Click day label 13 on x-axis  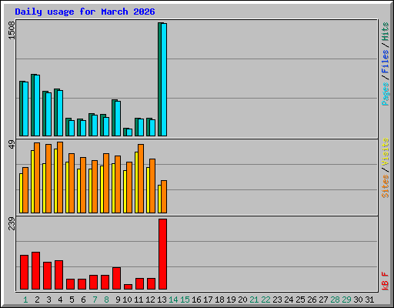(x=162, y=300)
